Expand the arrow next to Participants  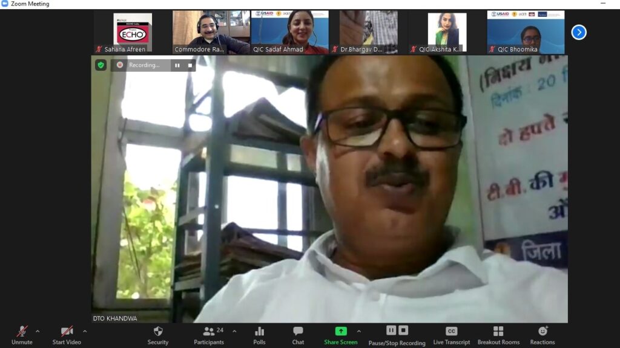point(234,331)
